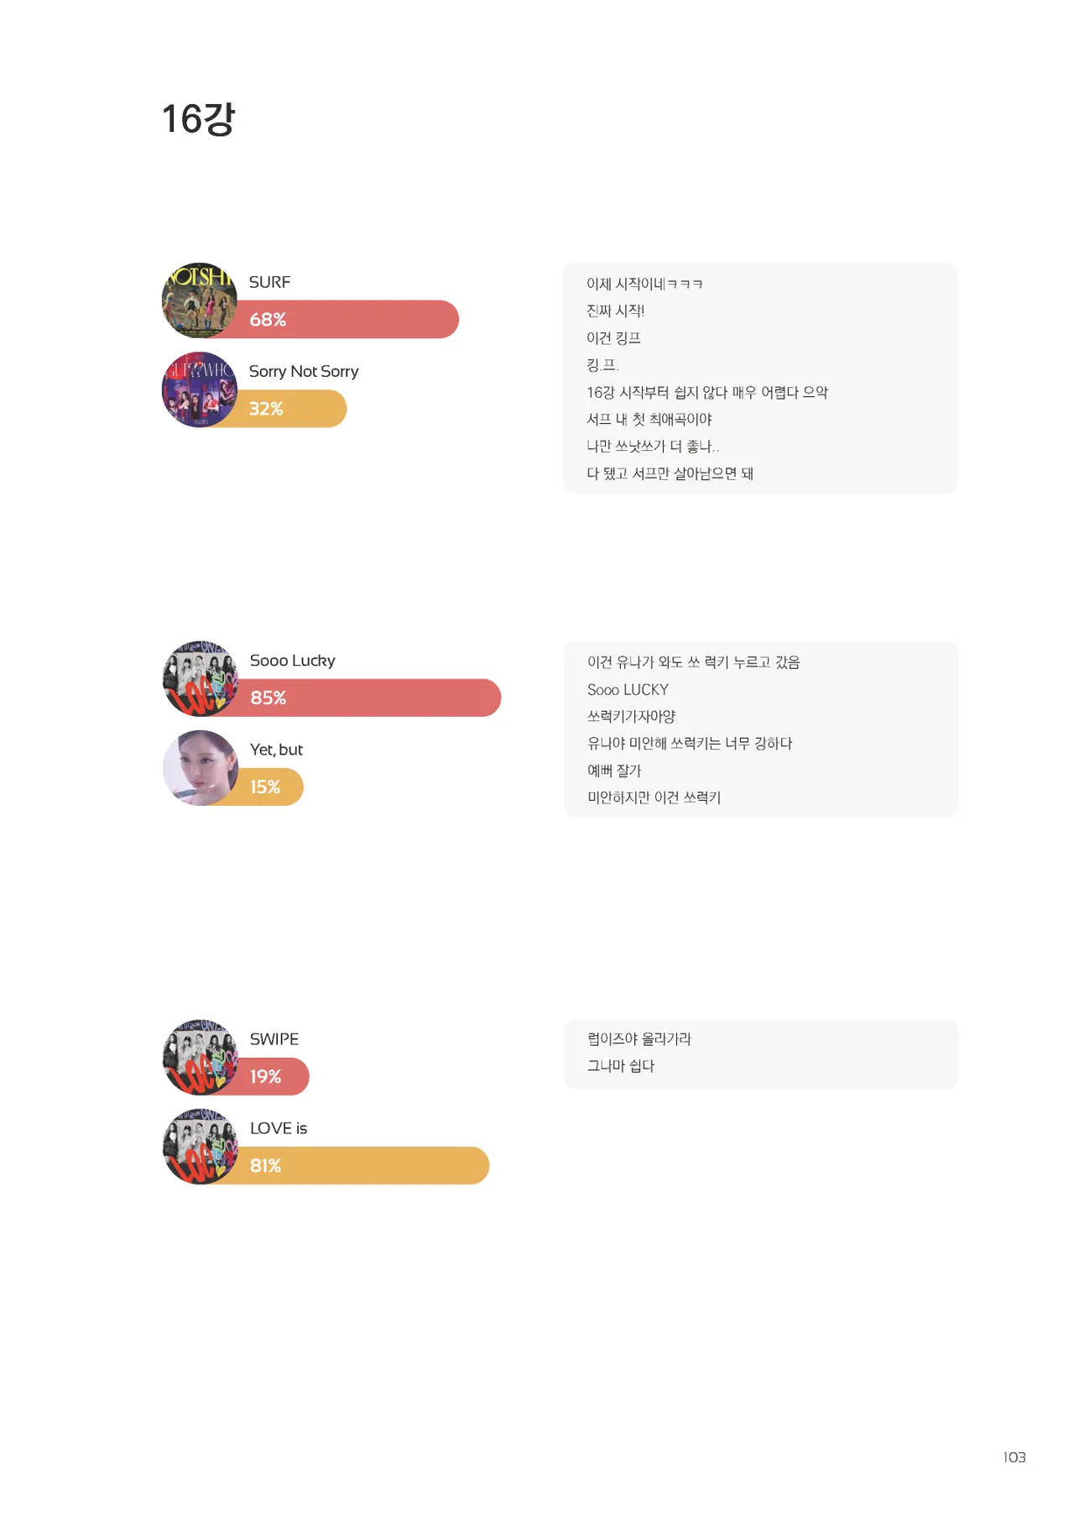Click the Sorry Not Sorry album thumbnail
The image size is (1074, 1516).
pyautogui.click(x=199, y=389)
